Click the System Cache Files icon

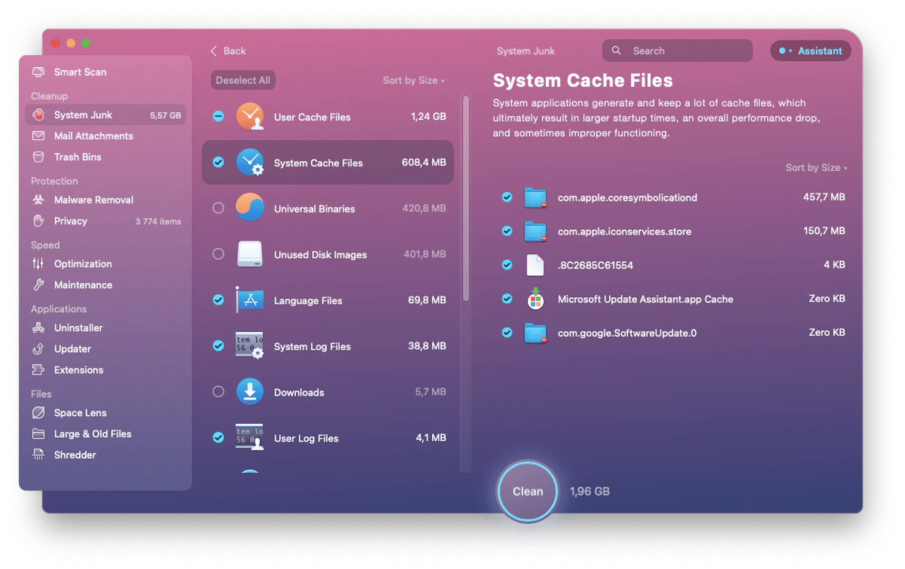coord(250,162)
